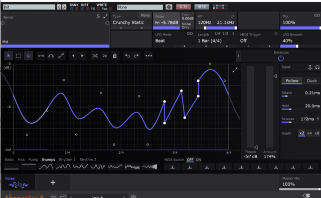This screenshot has height=198, width=321.
Task: Click the next LFO Mode arrow
Action: click(184, 46)
